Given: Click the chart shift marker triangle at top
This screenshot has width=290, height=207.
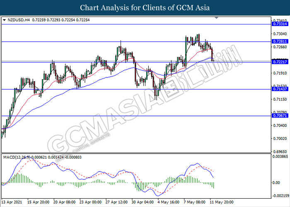Looking at the screenshot, I should pyautogui.click(x=217, y=18).
